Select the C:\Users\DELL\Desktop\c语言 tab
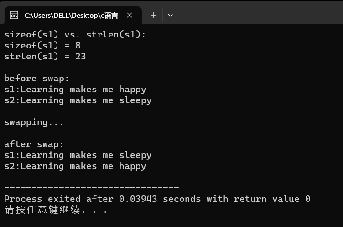 tap(71, 15)
